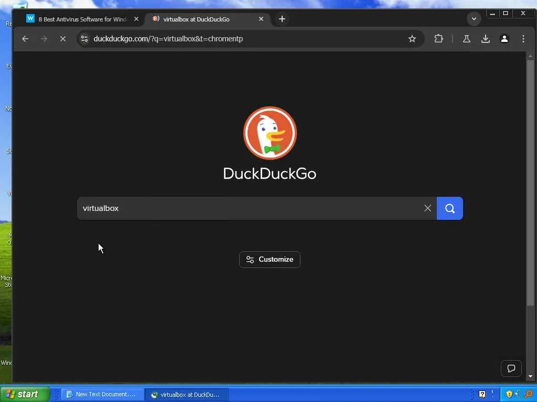The image size is (537, 402).
Task: Click the Customize button
Action: 270,260
